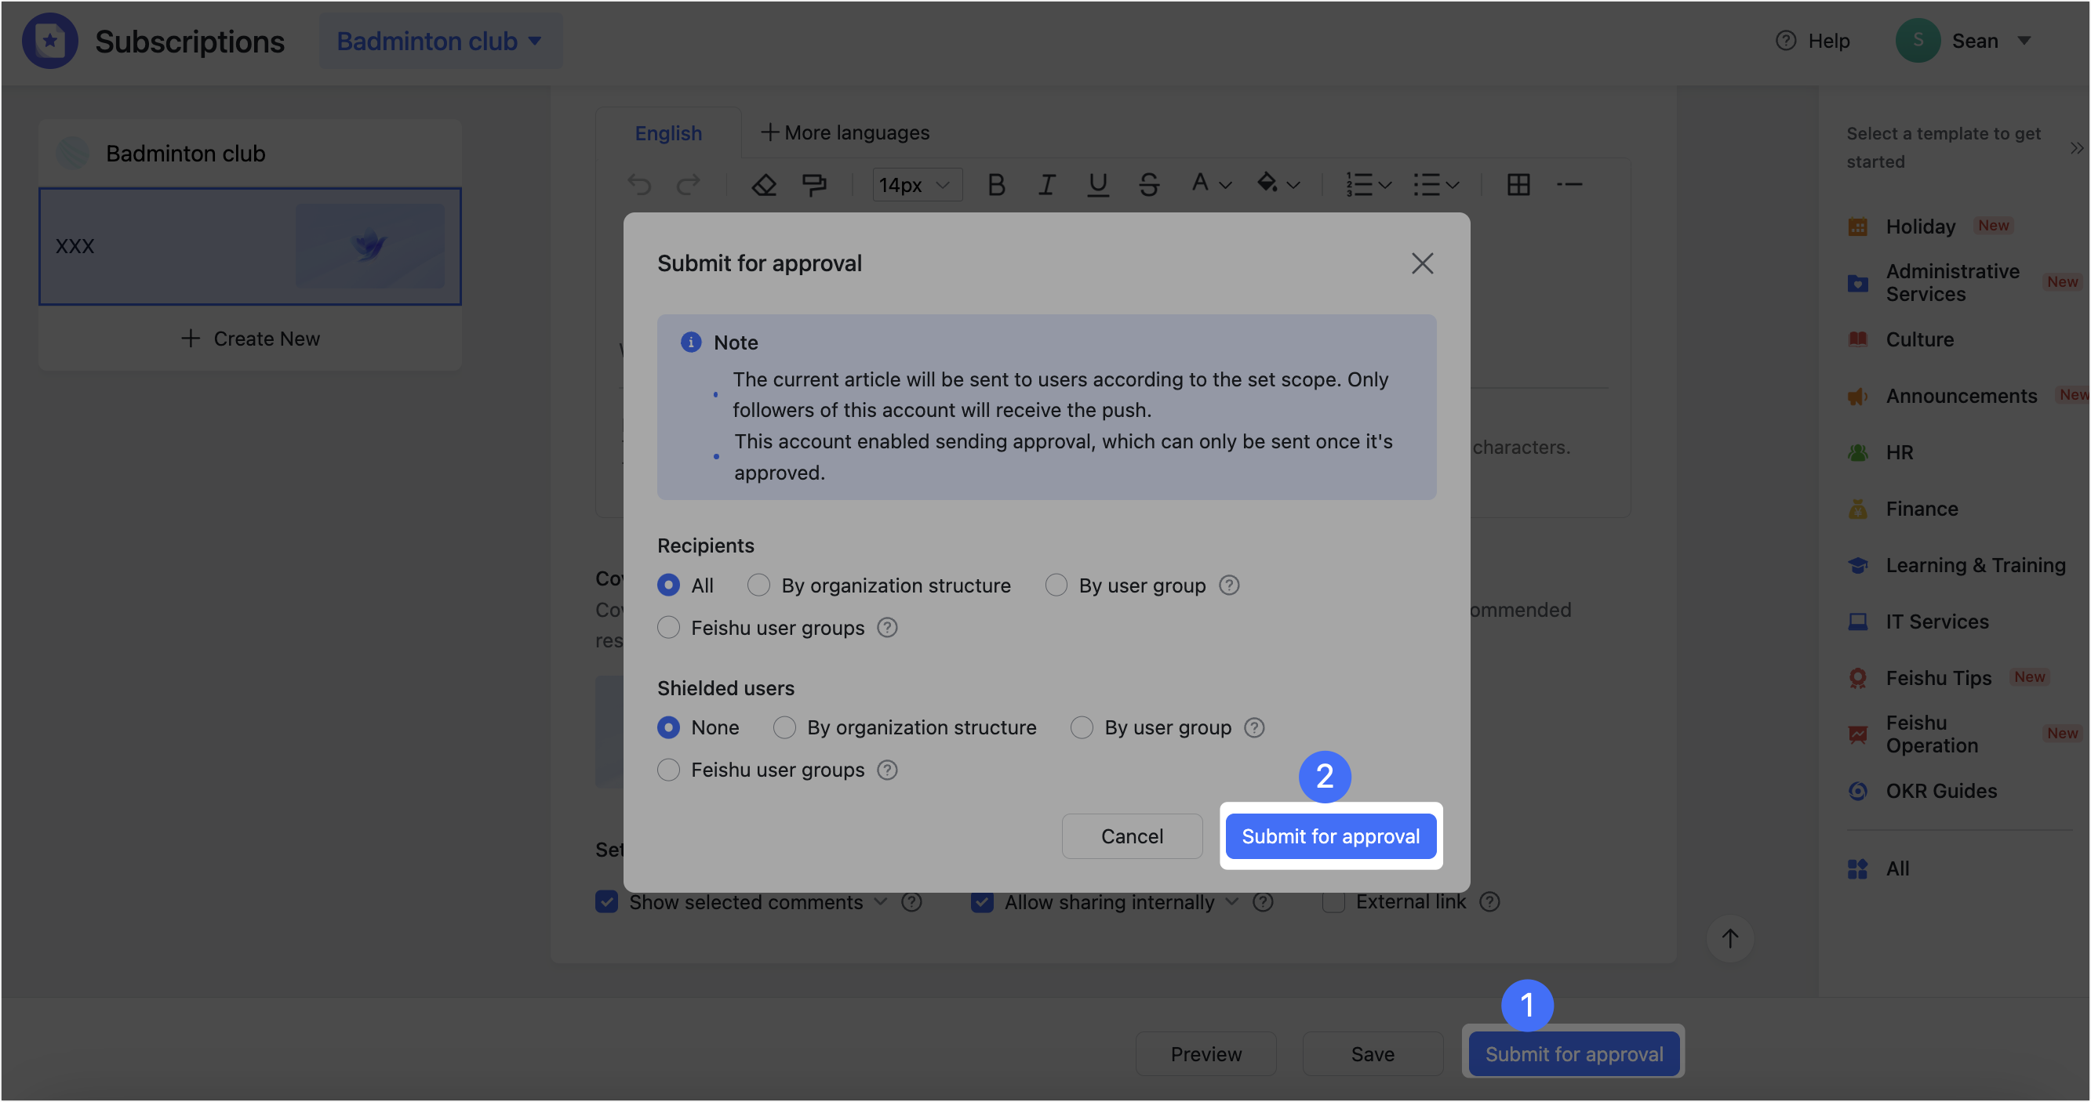
Task: Toggle bold formatting
Action: click(997, 185)
